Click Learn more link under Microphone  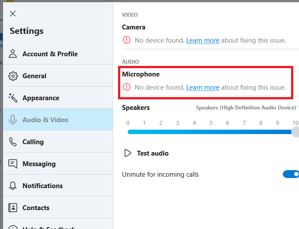tap(203, 87)
